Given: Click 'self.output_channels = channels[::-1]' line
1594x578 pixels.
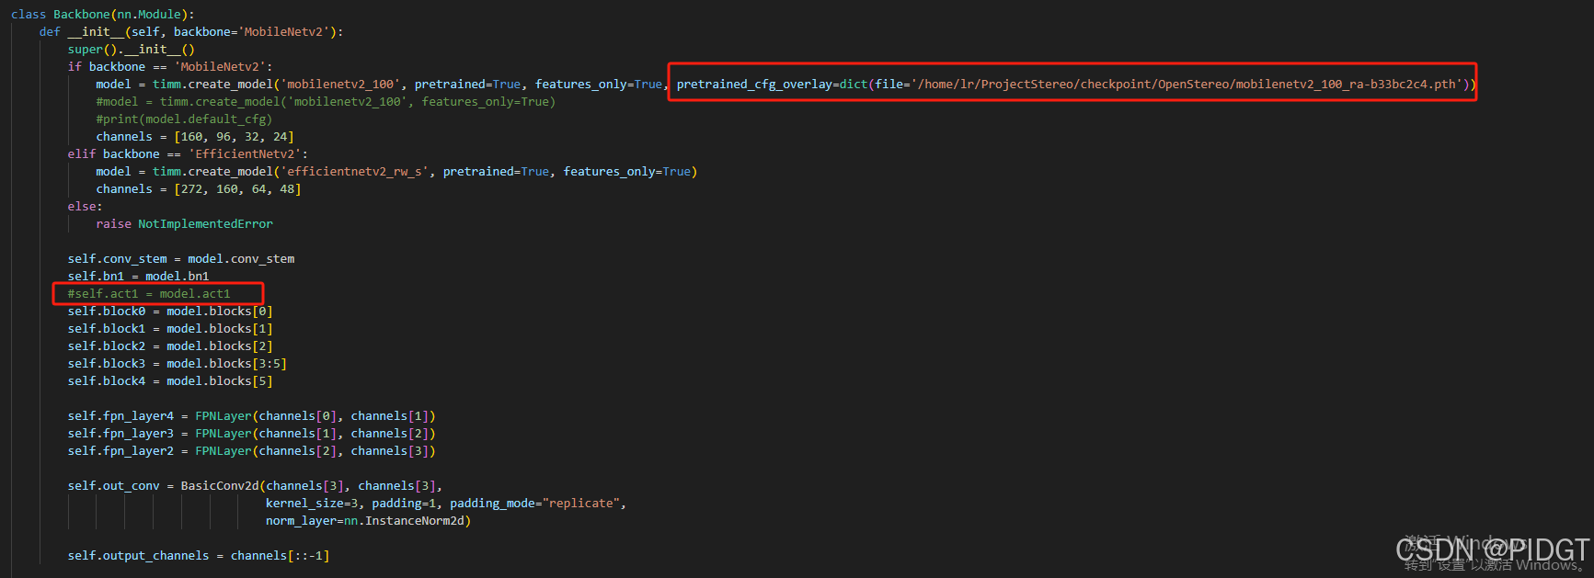Looking at the screenshot, I should [199, 555].
